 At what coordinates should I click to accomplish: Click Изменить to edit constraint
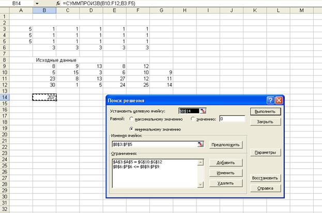click(x=226, y=173)
